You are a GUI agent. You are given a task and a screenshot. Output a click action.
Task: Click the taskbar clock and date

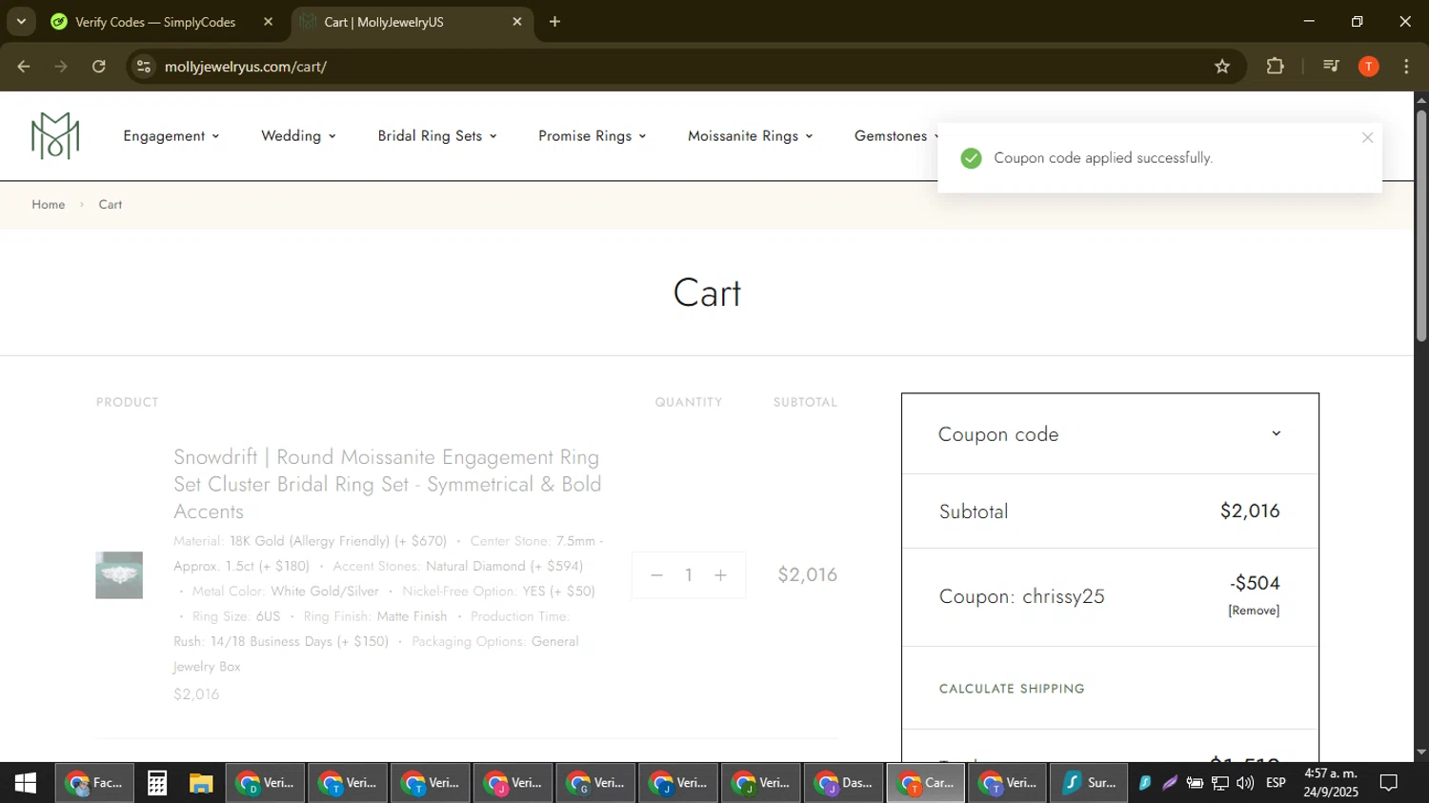click(x=1331, y=783)
